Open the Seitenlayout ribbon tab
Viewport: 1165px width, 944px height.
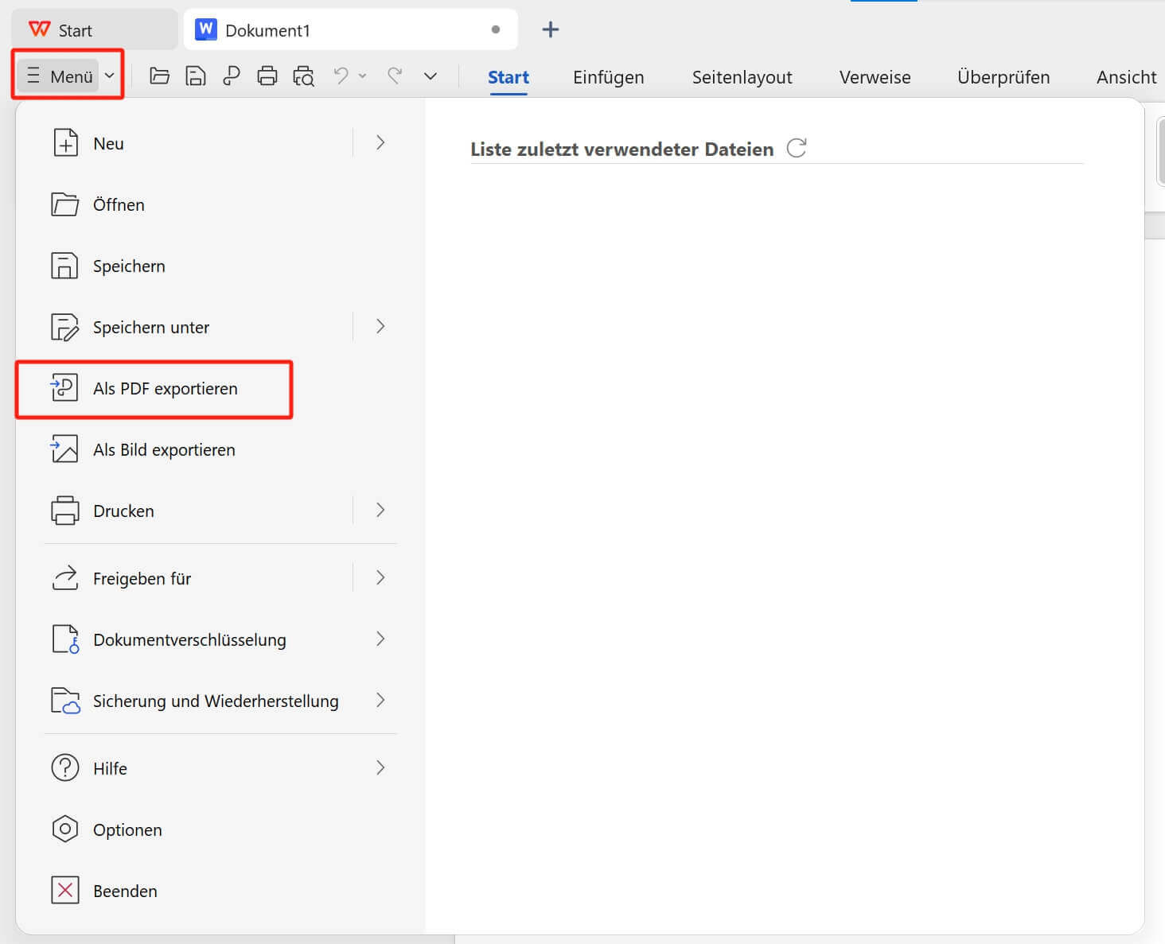(x=742, y=77)
